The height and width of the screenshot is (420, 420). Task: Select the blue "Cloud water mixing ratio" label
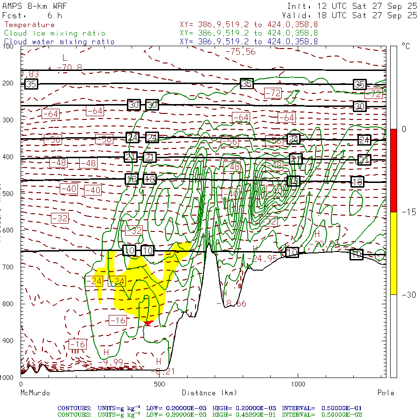[59, 42]
